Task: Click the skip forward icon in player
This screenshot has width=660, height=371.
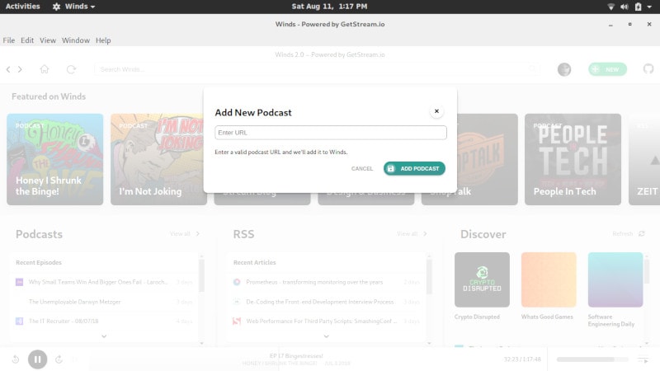Action: click(59, 359)
